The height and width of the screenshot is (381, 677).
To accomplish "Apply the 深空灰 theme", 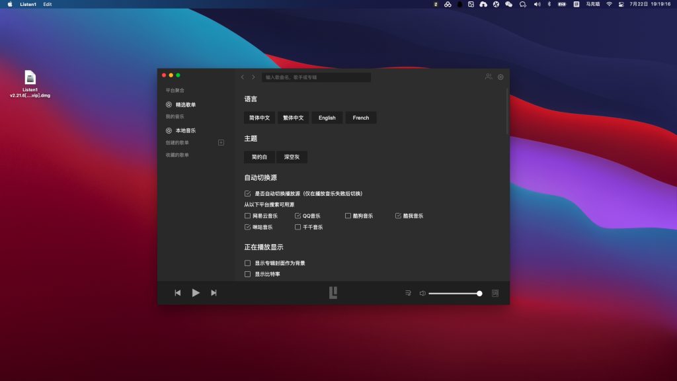I will coord(292,157).
